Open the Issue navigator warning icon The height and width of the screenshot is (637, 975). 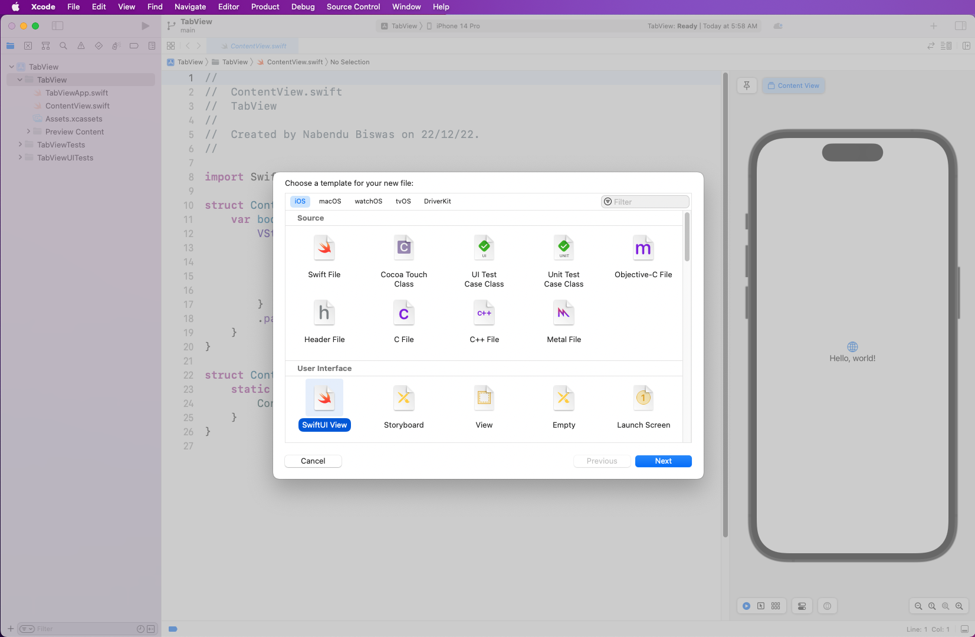pyautogui.click(x=81, y=46)
